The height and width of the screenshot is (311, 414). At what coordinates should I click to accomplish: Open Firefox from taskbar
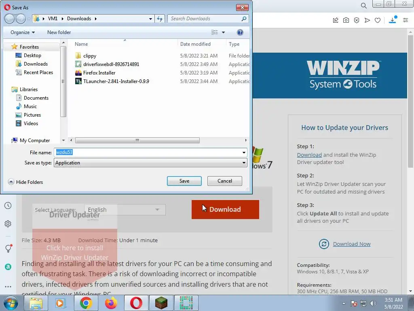pos(111,303)
